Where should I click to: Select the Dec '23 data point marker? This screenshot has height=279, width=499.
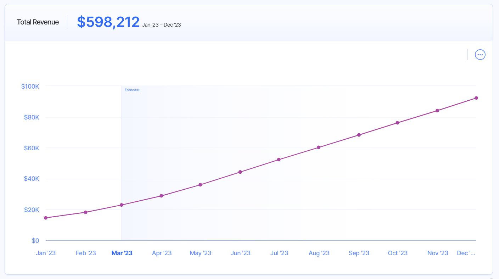coord(476,98)
